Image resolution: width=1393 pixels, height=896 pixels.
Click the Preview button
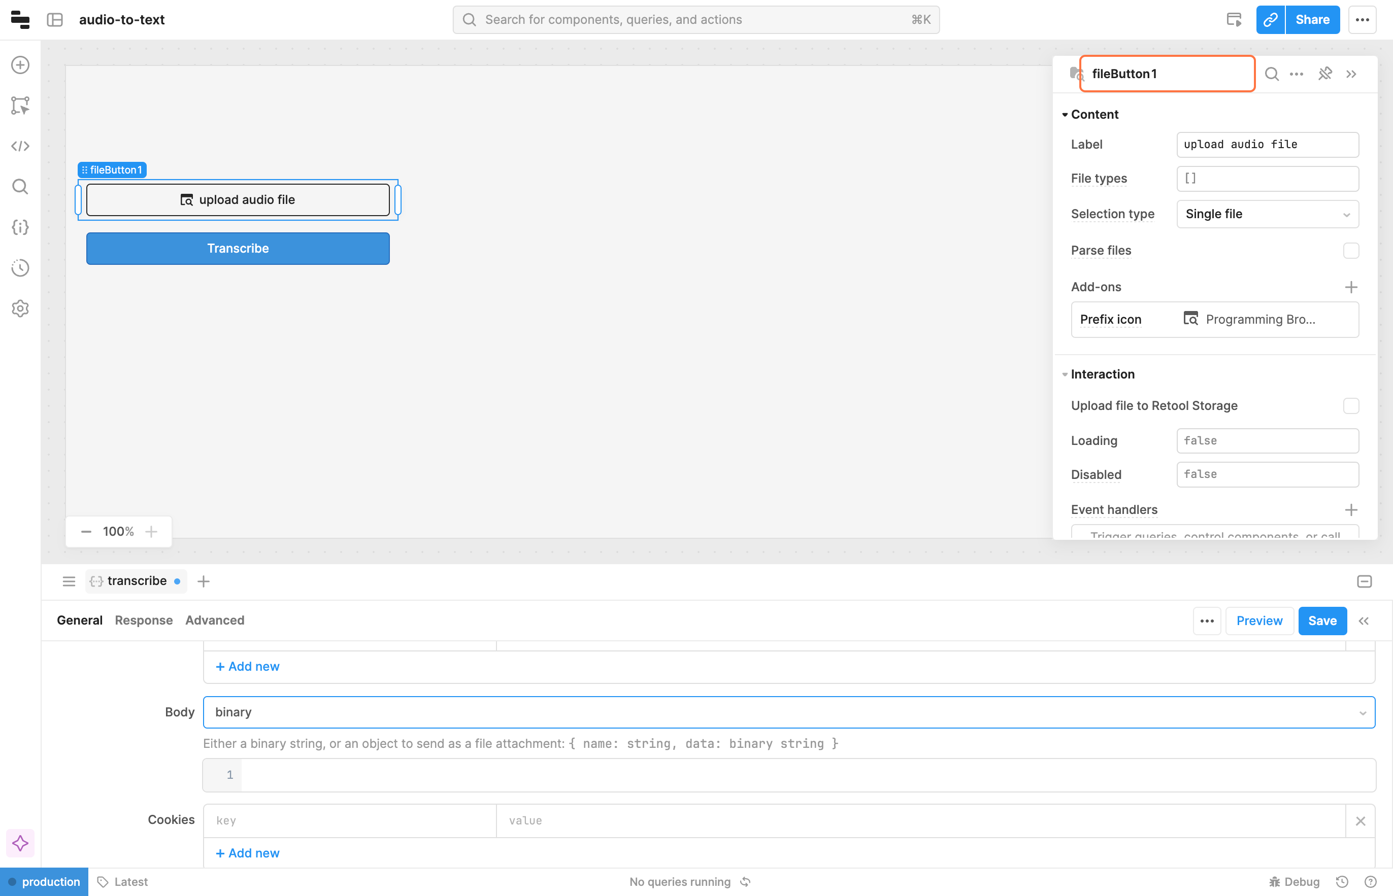pyautogui.click(x=1259, y=621)
